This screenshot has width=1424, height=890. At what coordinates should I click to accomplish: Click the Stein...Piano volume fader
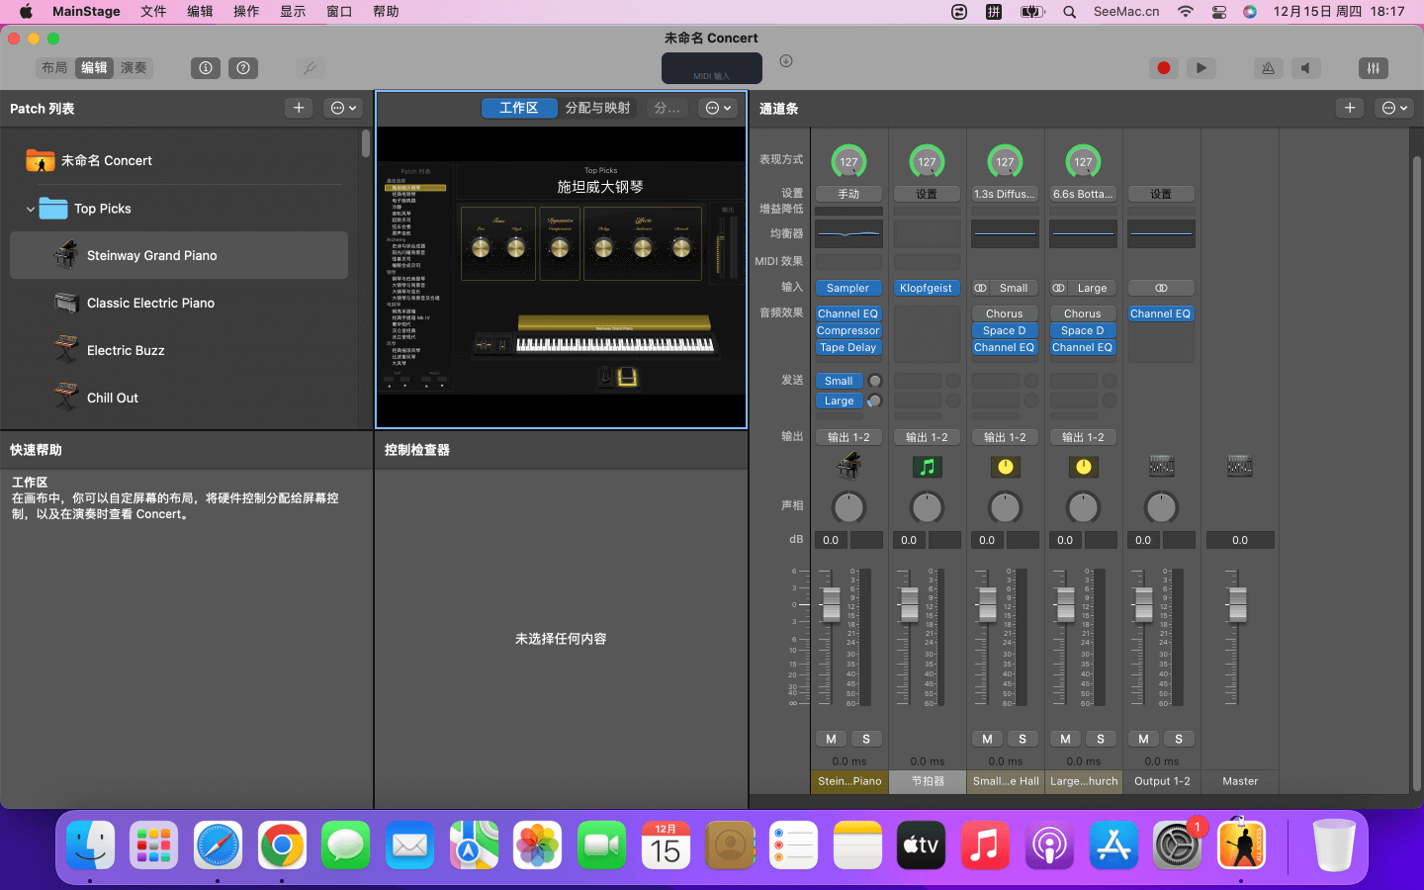[x=831, y=603]
